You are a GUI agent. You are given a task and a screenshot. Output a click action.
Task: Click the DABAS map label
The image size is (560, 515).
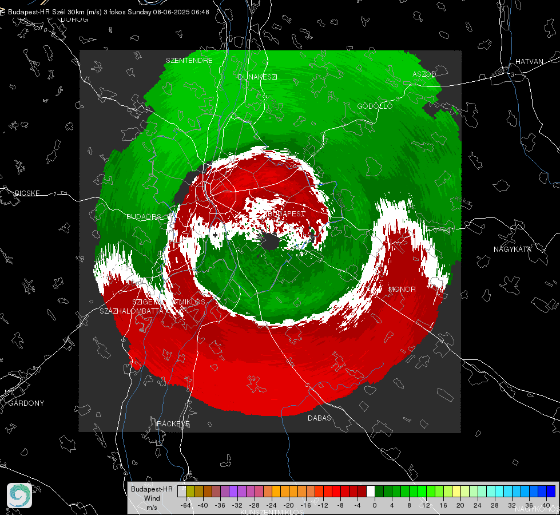pos(320,418)
